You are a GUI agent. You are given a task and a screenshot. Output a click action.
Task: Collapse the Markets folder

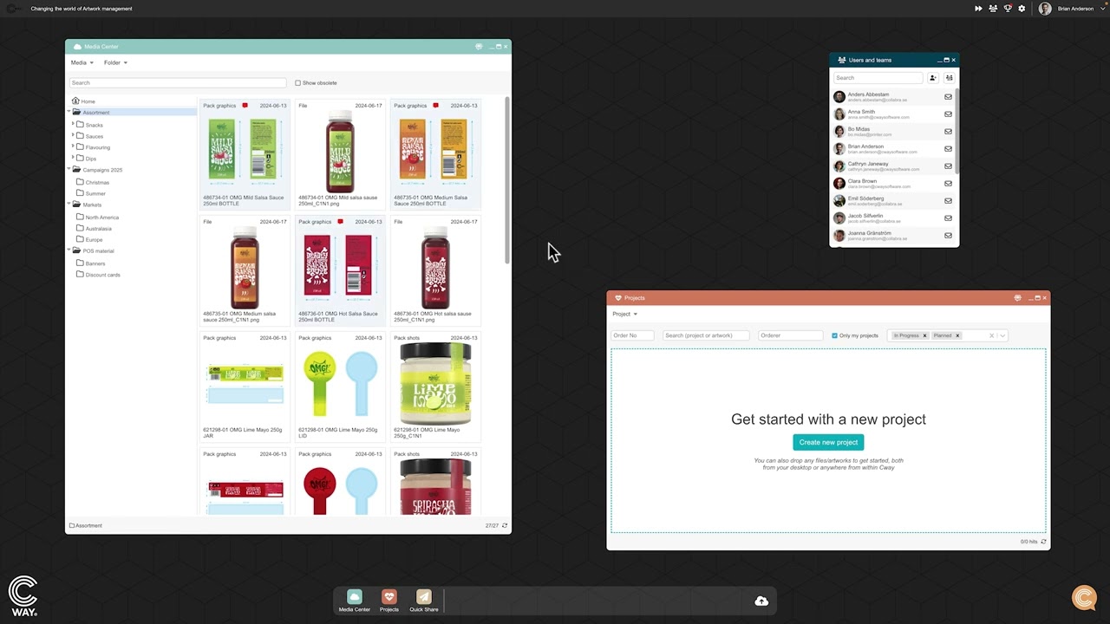[69, 205]
